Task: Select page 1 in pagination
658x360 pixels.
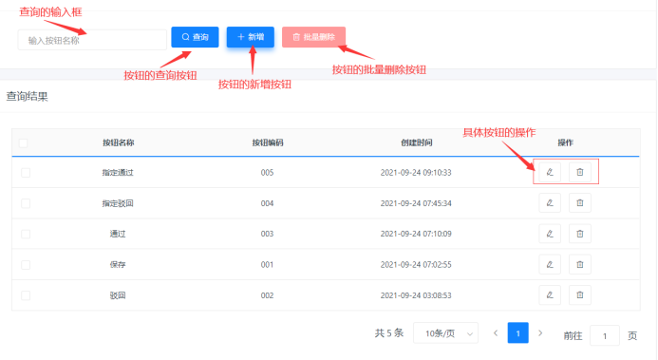Action: coord(517,333)
